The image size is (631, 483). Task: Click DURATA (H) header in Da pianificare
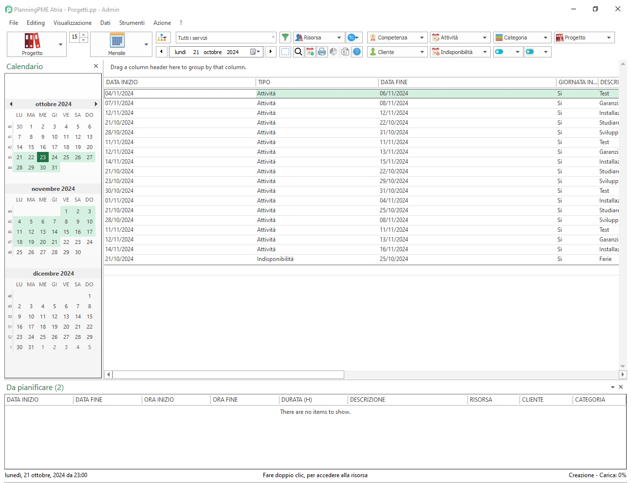(x=314, y=400)
